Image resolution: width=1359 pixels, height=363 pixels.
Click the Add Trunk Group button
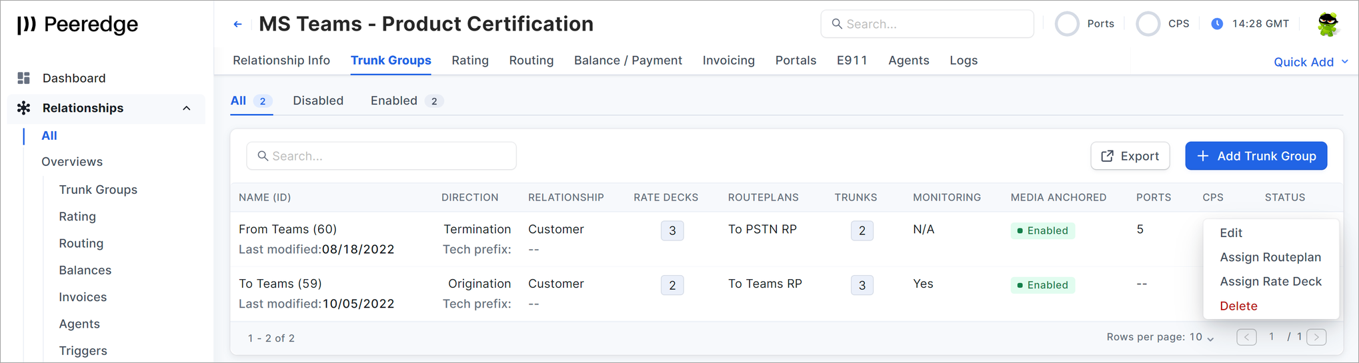[x=1256, y=156]
